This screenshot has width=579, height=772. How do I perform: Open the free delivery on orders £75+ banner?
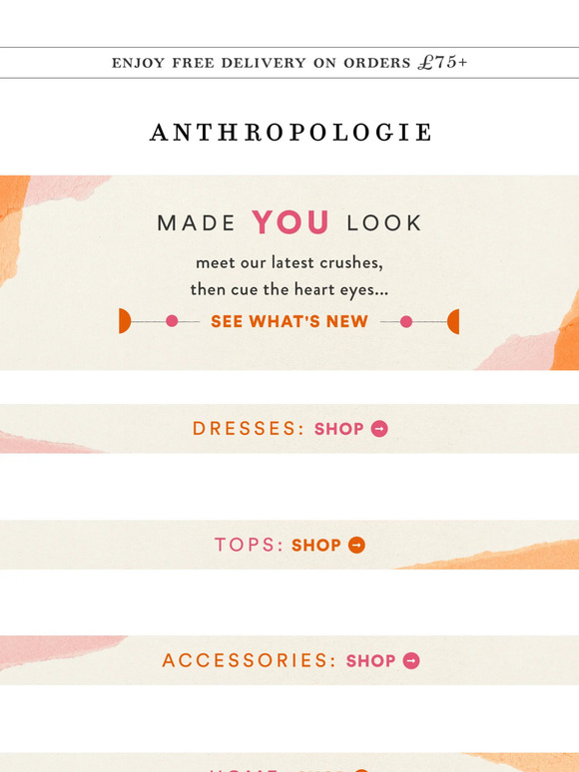(289, 63)
